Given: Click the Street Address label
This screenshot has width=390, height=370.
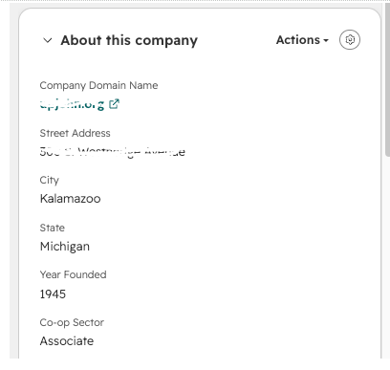Looking at the screenshot, I should (76, 133).
